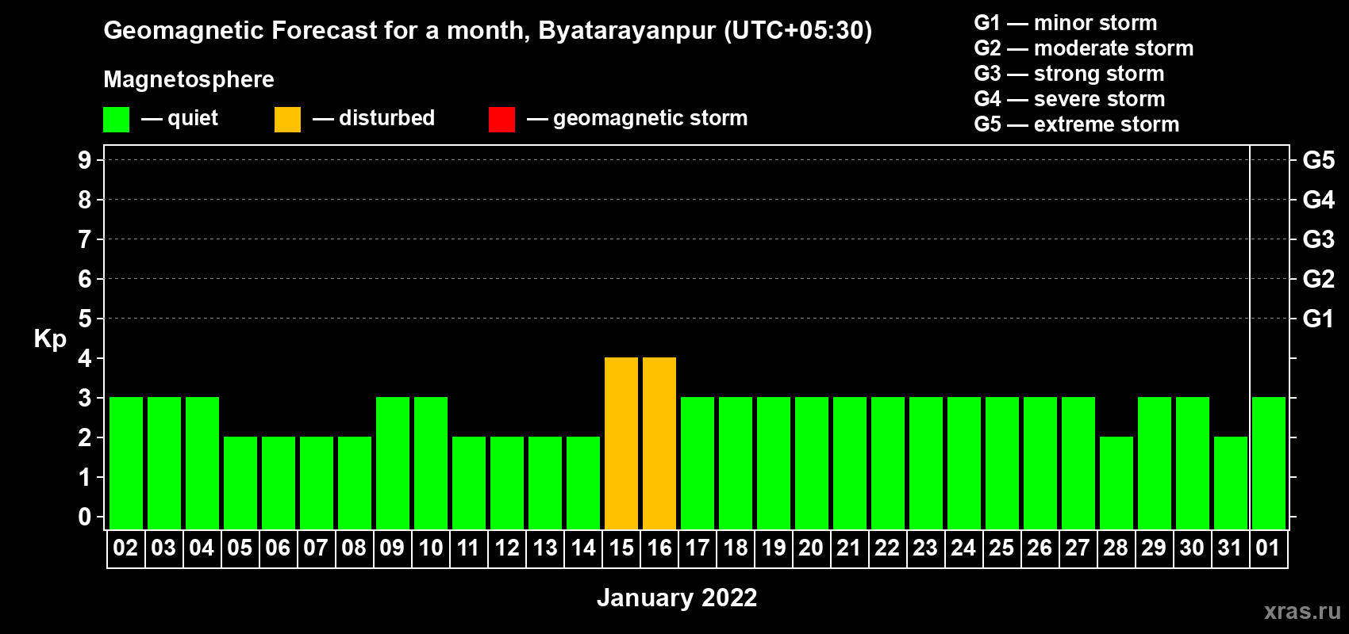Click date label 21 on axis
Viewport: 1349px width, 634px height.
[849, 548]
